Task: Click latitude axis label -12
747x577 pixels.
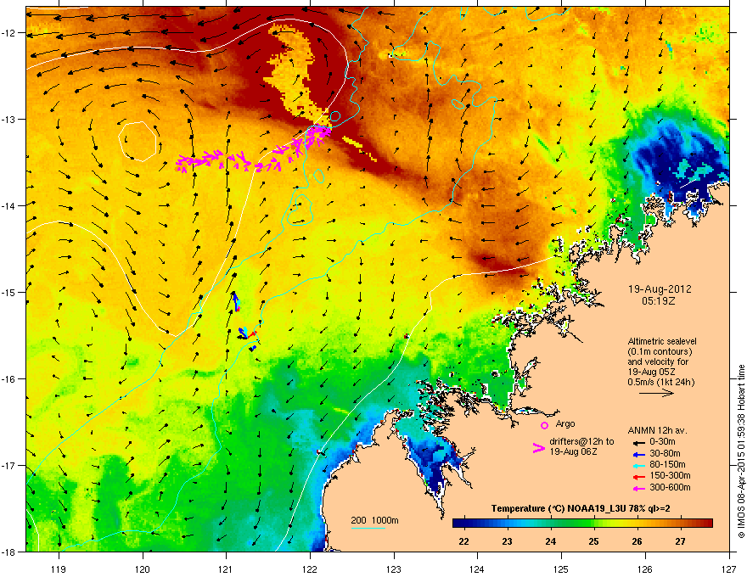Action: [8, 33]
